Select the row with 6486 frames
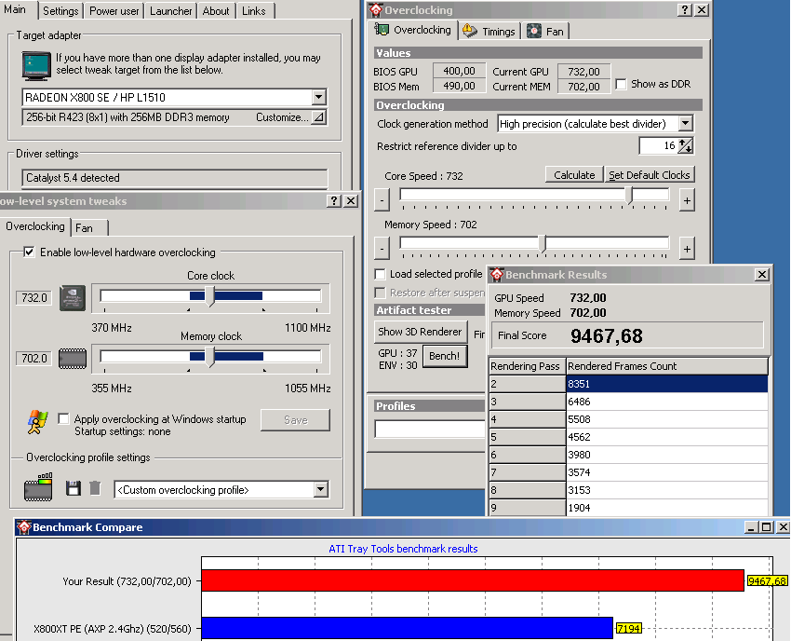791x641 pixels. 628,402
